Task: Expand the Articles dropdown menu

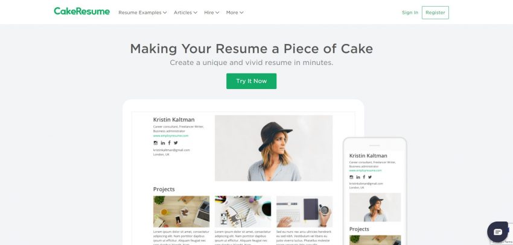Action: click(185, 13)
